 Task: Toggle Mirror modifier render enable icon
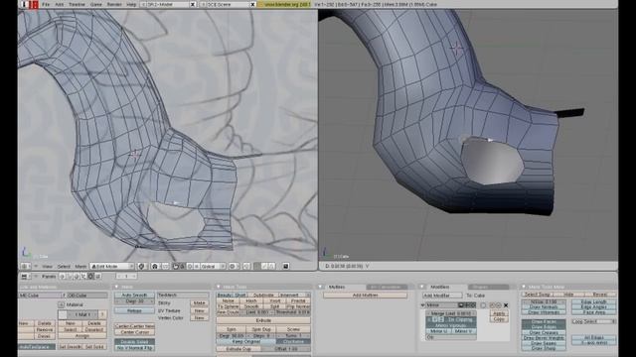point(461,304)
